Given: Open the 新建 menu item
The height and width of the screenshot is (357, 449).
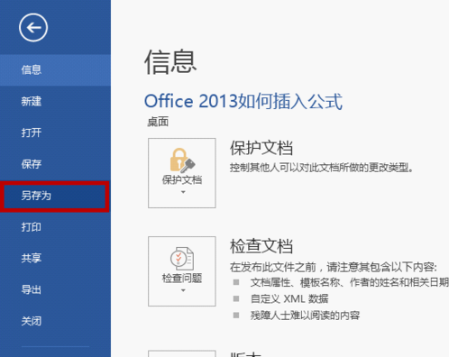Looking at the screenshot, I should pyautogui.click(x=55, y=102).
